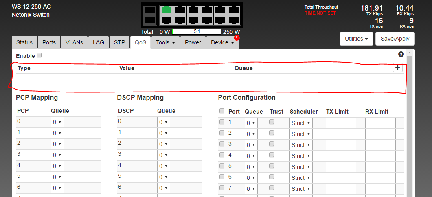Toggle the Enable QoS checkbox
The height and width of the screenshot is (197, 432).
tap(39, 55)
